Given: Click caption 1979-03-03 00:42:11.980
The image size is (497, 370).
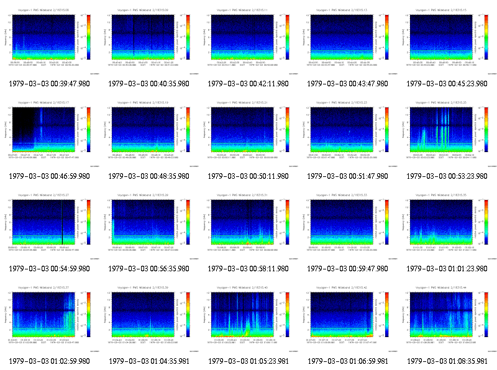Looking at the screenshot, I should pyautogui.click(x=248, y=84).
